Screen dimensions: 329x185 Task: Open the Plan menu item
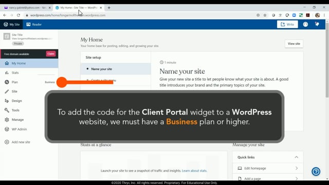point(29,82)
